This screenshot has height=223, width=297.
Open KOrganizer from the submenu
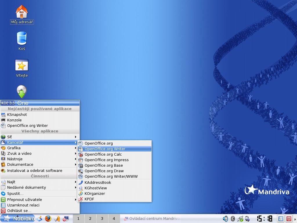tap(115, 193)
